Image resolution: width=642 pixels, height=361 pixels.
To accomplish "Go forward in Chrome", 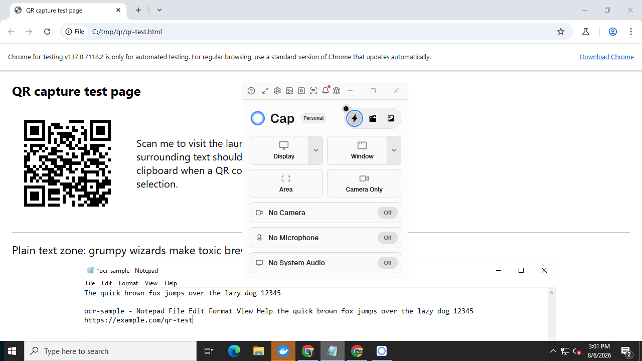I will coord(29,32).
